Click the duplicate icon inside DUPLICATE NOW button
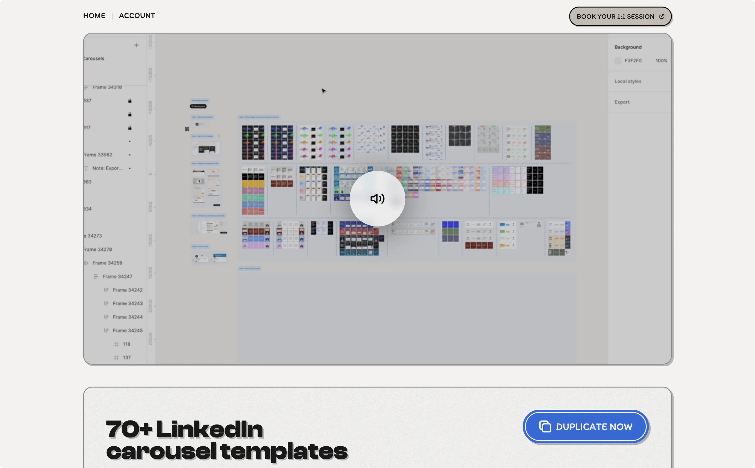The height and width of the screenshot is (468, 755). [545, 426]
